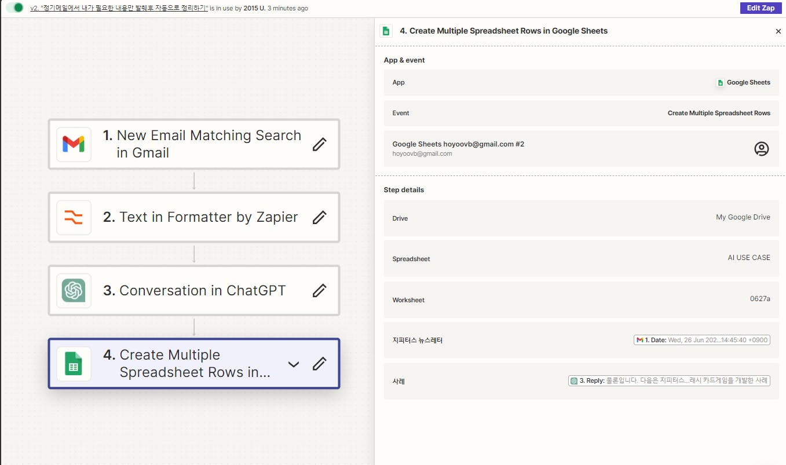Image resolution: width=786 pixels, height=465 pixels.
Task: Click the Edit Zap button
Action: [760, 8]
